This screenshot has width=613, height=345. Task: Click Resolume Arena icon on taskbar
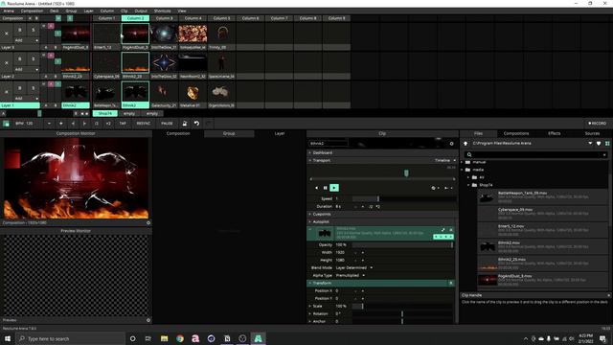coord(258,338)
